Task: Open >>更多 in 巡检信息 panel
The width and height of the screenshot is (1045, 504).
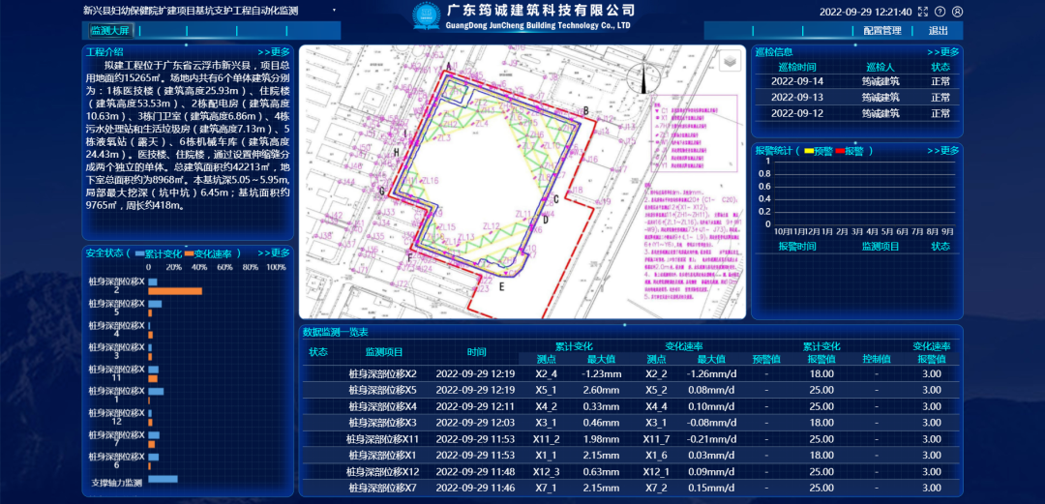Action: pyautogui.click(x=943, y=52)
